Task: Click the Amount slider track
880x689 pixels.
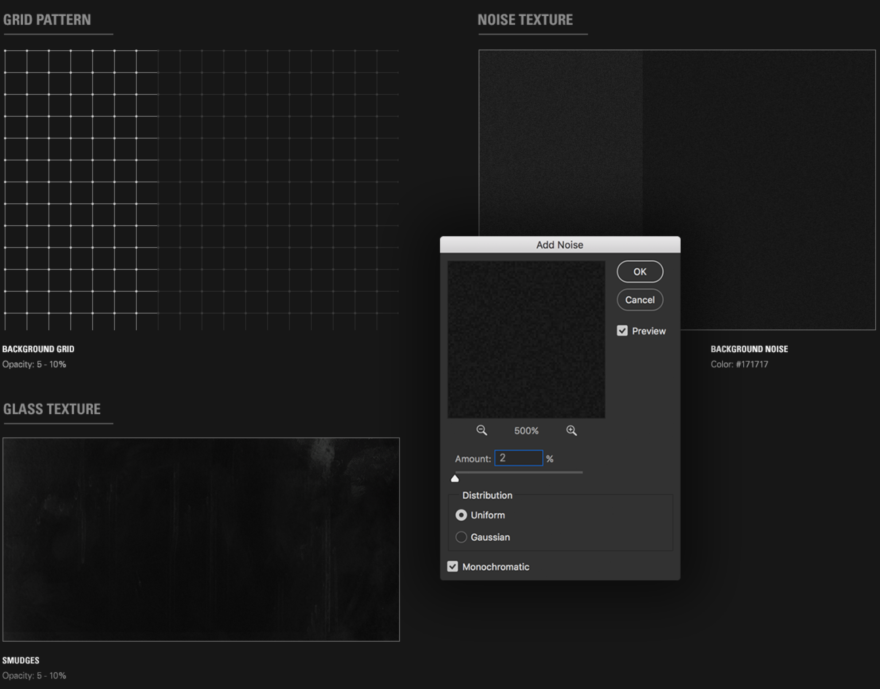Action: [x=524, y=472]
